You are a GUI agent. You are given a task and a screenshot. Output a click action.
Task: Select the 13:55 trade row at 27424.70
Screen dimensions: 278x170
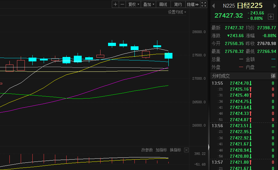coord(244,83)
